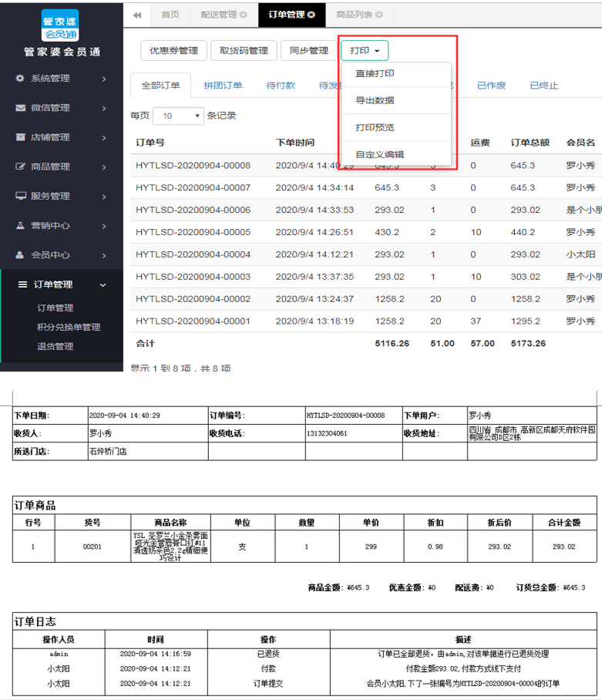Click the list icon beside 订单管理 in the sidebar
Viewport: 602px width, 700px height.
point(22,284)
